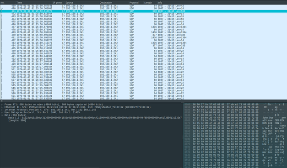Select packet number 481 row

(144, 37)
